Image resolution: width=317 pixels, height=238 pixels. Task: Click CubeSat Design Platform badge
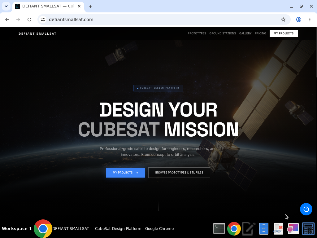(158, 88)
